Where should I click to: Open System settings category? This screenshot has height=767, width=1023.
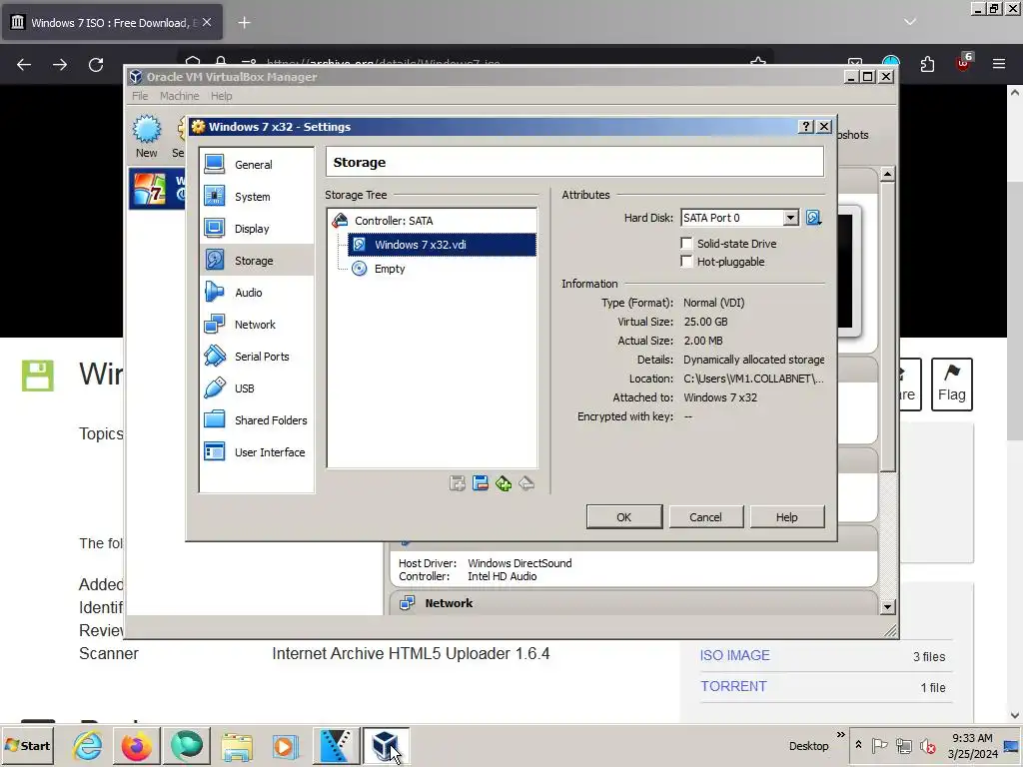[x=257, y=197]
